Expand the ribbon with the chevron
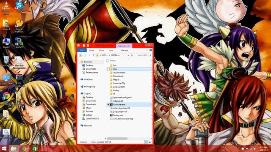Screen dimensions: 271x152 click(147, 50)
